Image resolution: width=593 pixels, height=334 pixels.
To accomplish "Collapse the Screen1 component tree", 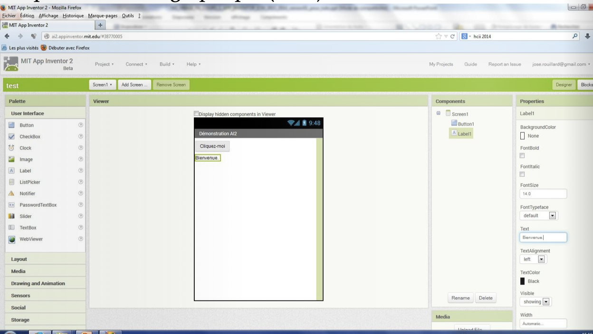I will point(439,113).
